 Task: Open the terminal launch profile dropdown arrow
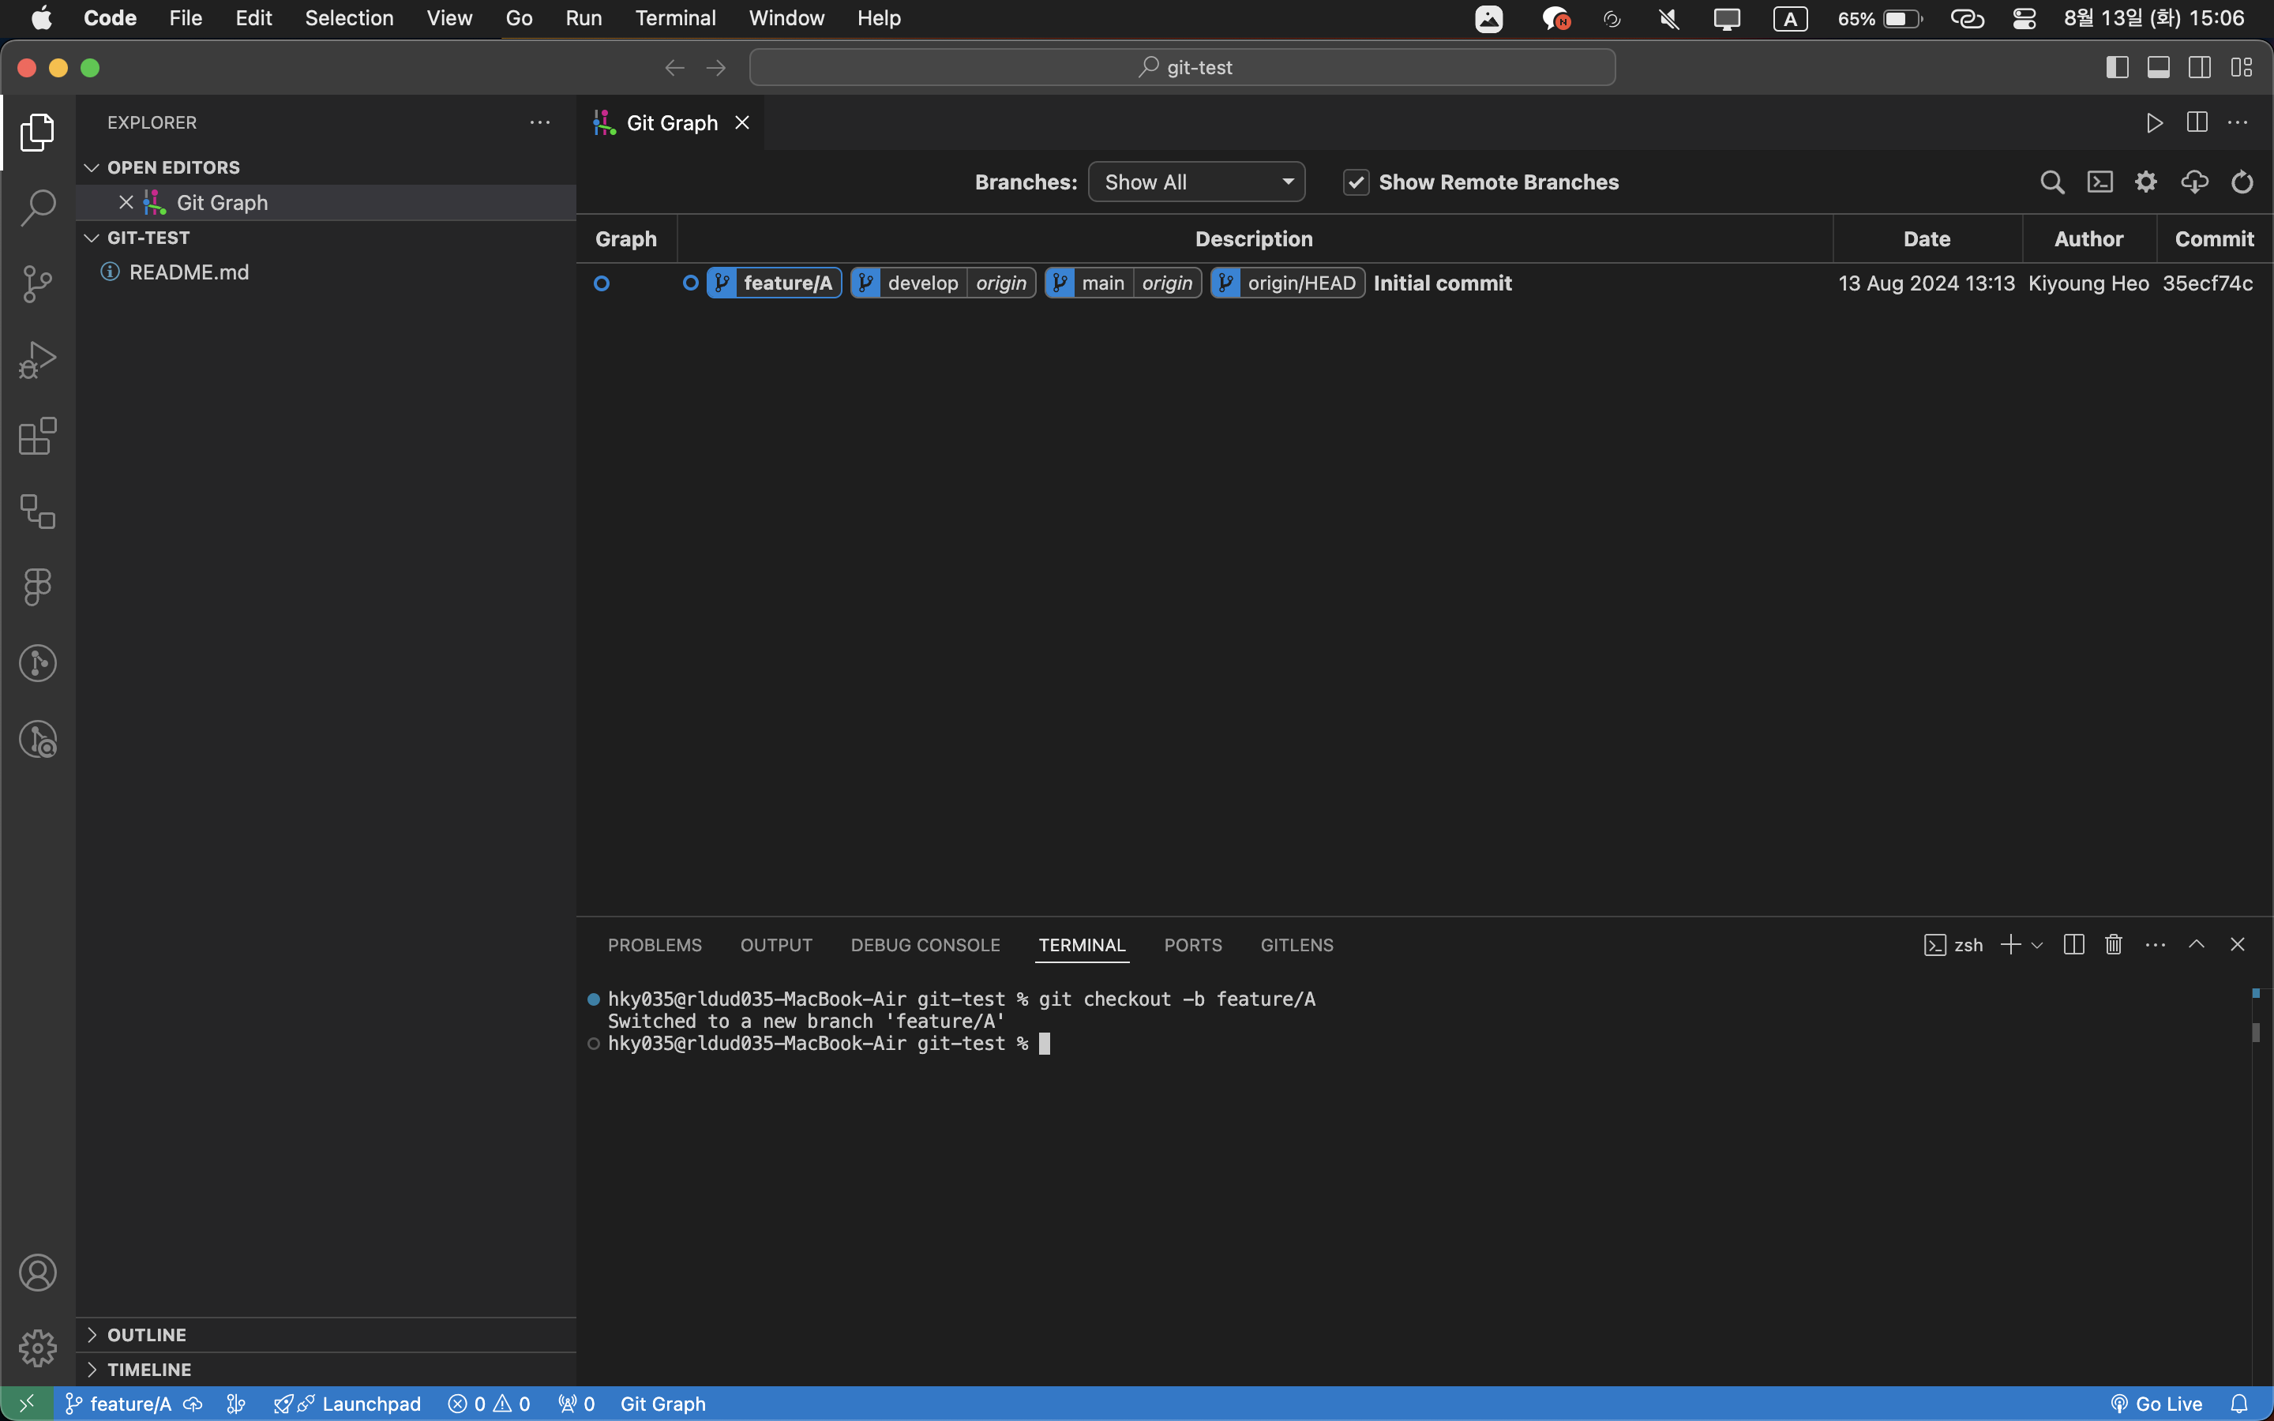(x=2037, y=946)
